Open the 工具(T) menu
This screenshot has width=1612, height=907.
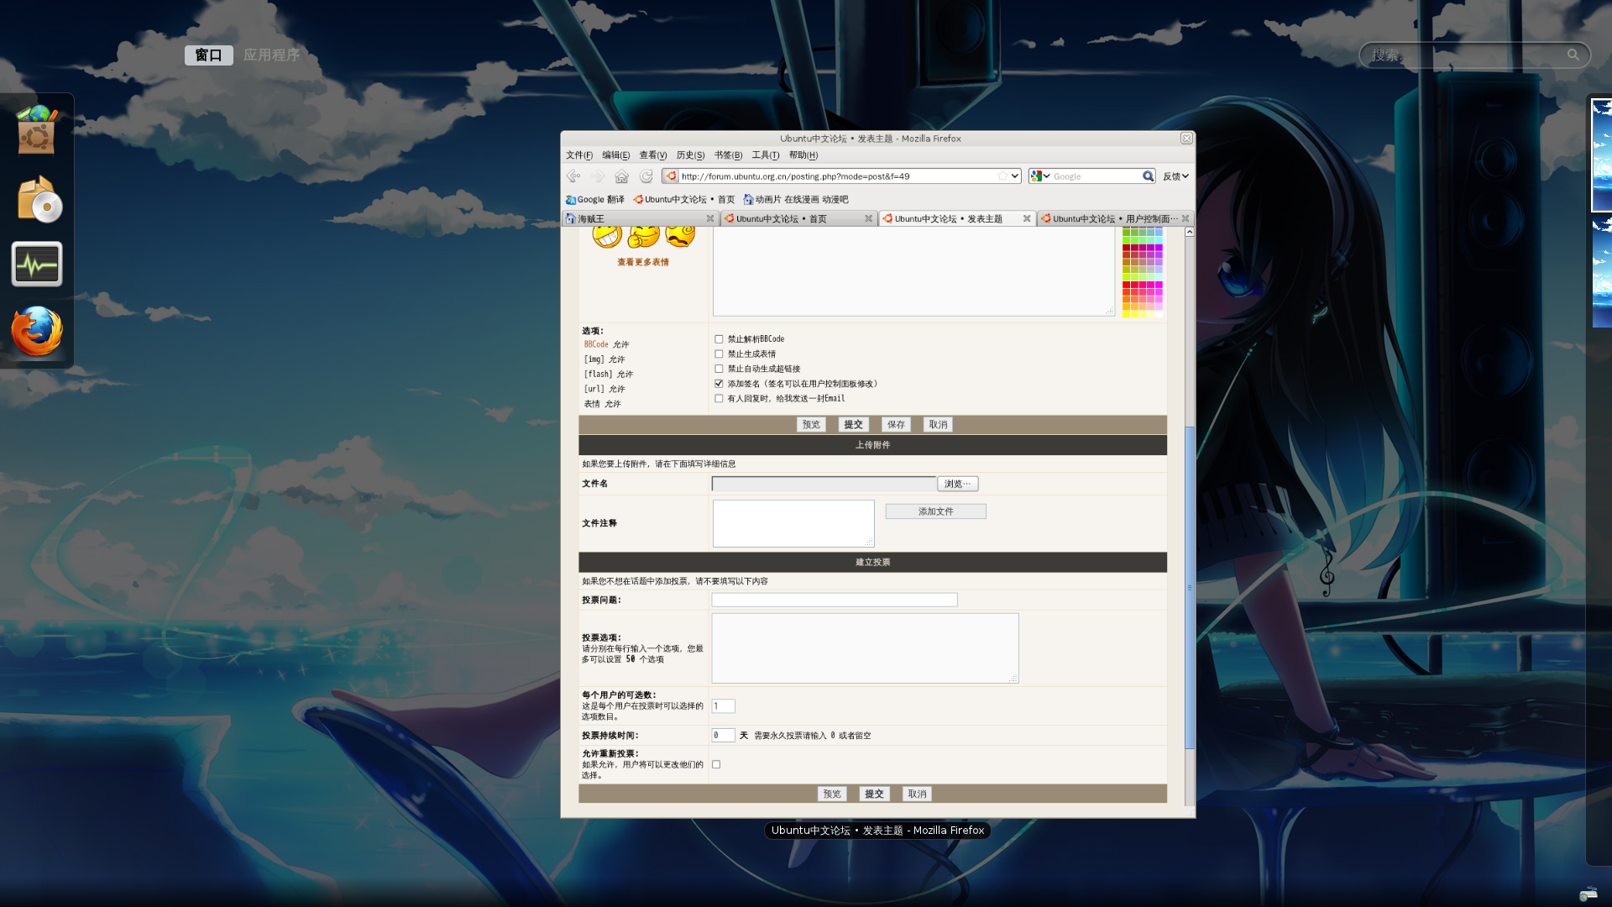766,155
